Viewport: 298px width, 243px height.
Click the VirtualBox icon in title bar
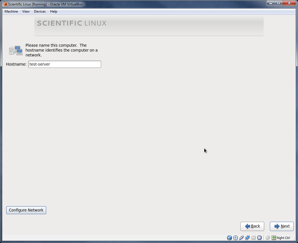[x=5, y=4]
